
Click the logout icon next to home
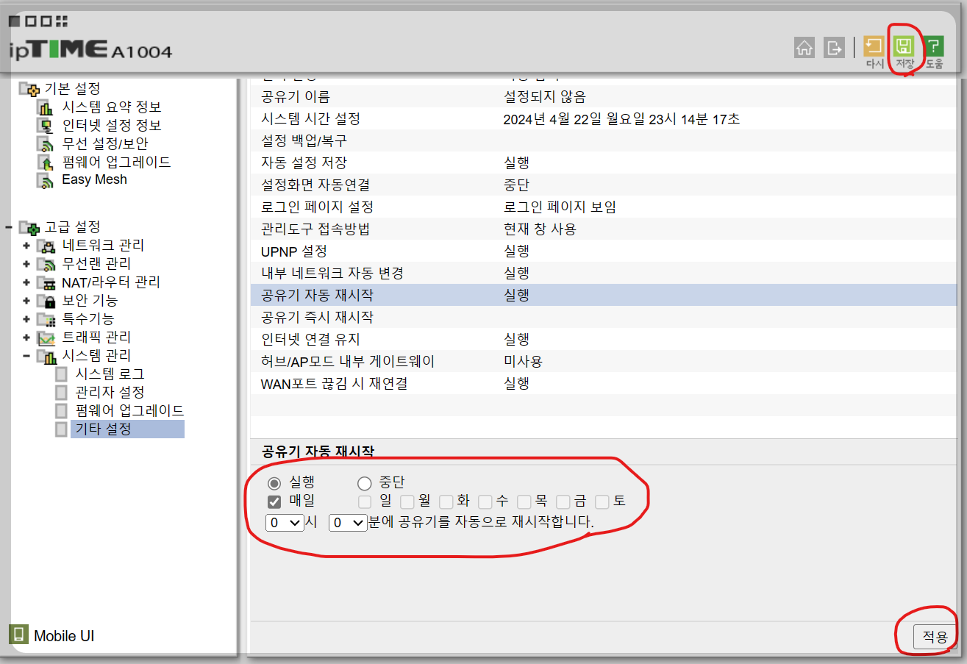[x=833, y=47]
